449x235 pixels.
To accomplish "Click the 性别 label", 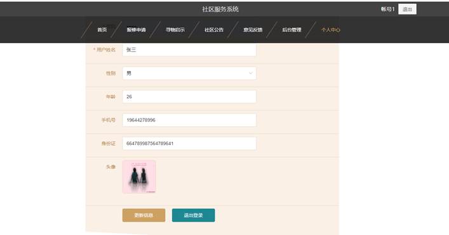I will [111, 73].
